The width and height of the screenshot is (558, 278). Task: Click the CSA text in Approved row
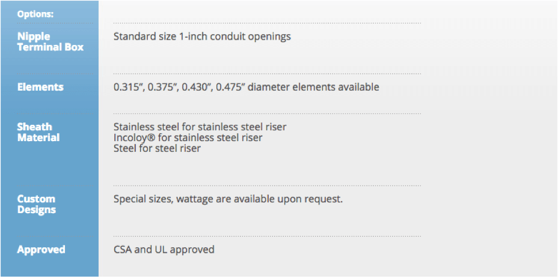(123, 249)
